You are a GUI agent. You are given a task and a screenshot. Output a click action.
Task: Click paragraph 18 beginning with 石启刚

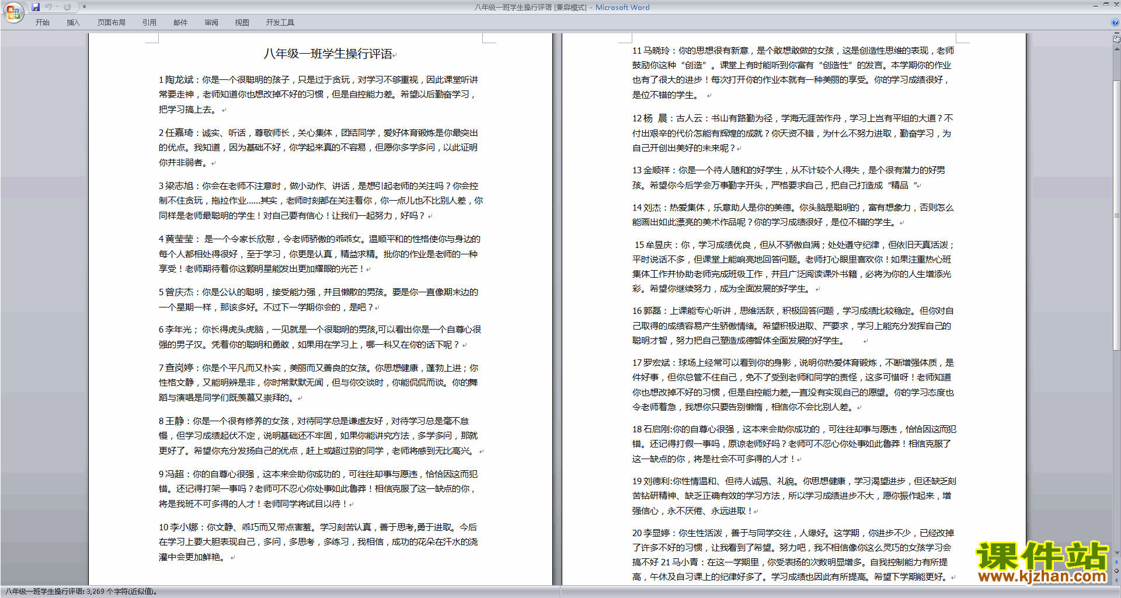click(x=794, y=444)
